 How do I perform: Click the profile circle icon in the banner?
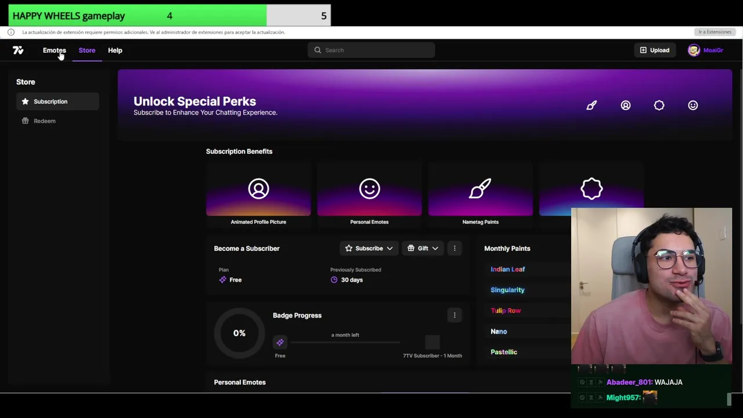click(626, 105)
